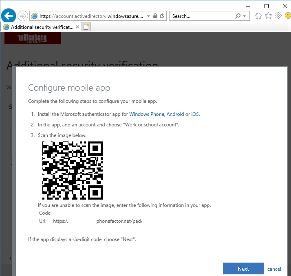The width and height of the screenshot is (291, 276).
Task: Minimize the browser window
Action: coord(248,6)
